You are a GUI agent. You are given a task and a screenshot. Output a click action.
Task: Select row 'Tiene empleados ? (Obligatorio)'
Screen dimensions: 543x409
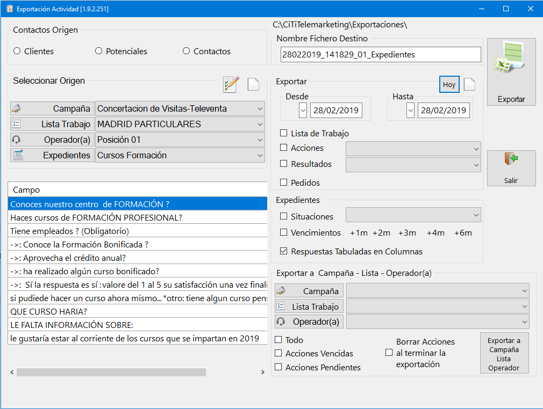pyautogui.click(x=138, y=231)
